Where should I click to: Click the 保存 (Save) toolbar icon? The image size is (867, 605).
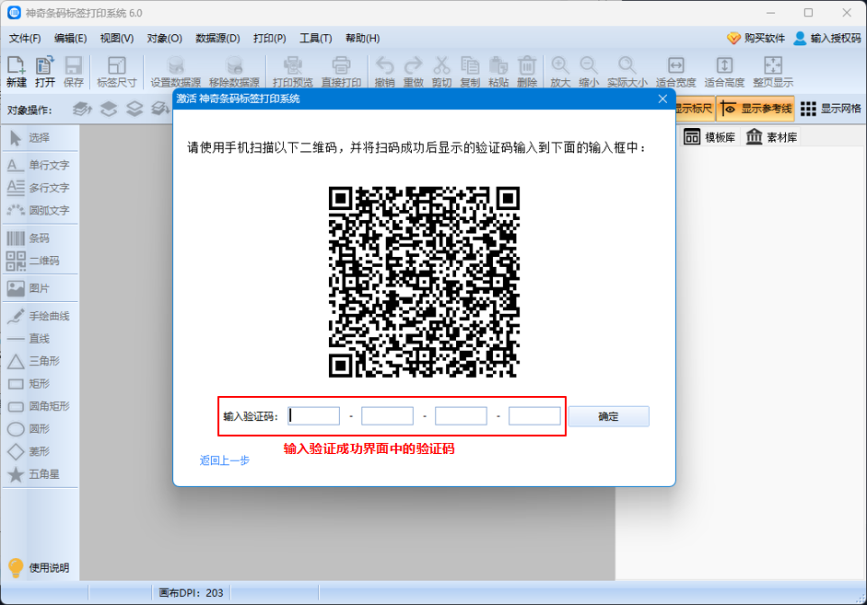click(73, 72)
